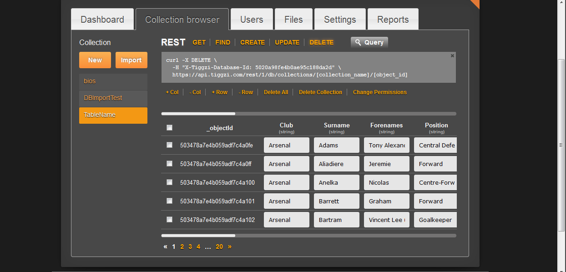The image size is (566, 272).
Task: Select the checkbox for the Anelka row
Action: pos(169,182)
